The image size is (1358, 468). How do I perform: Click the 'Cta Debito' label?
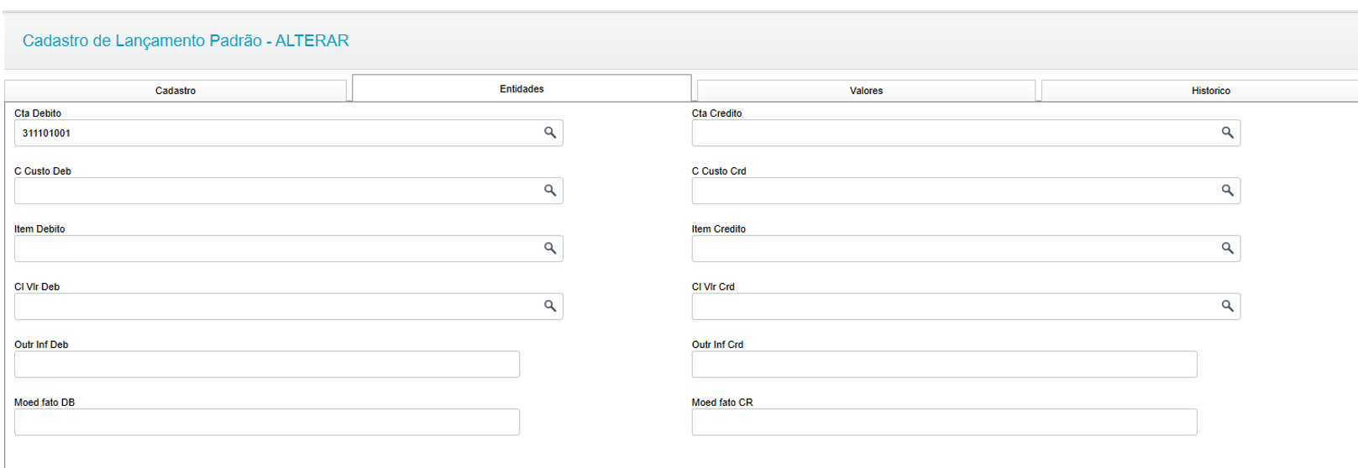coord(38,113)
